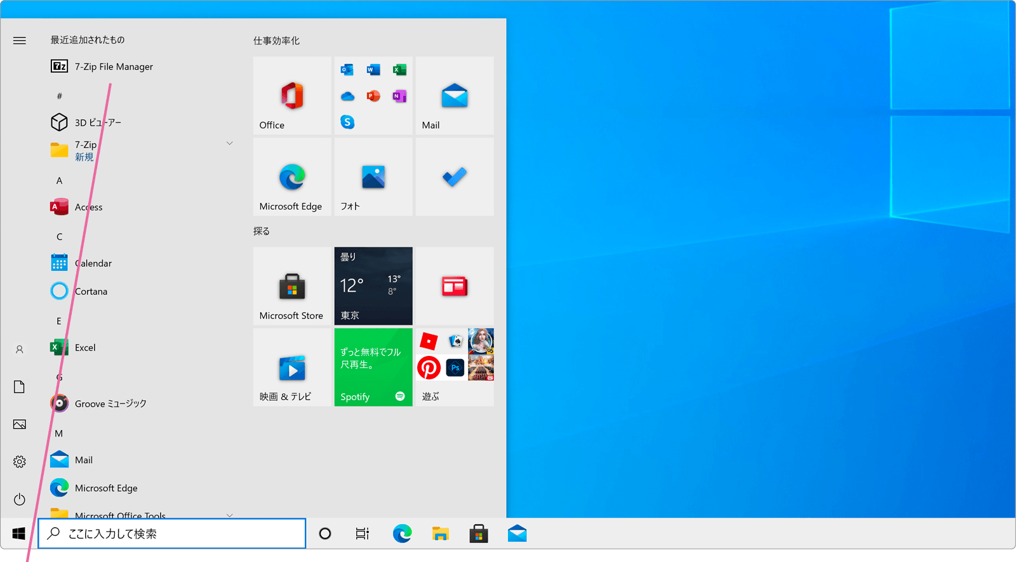Open the 東京 weather tile

pos(373,286)
